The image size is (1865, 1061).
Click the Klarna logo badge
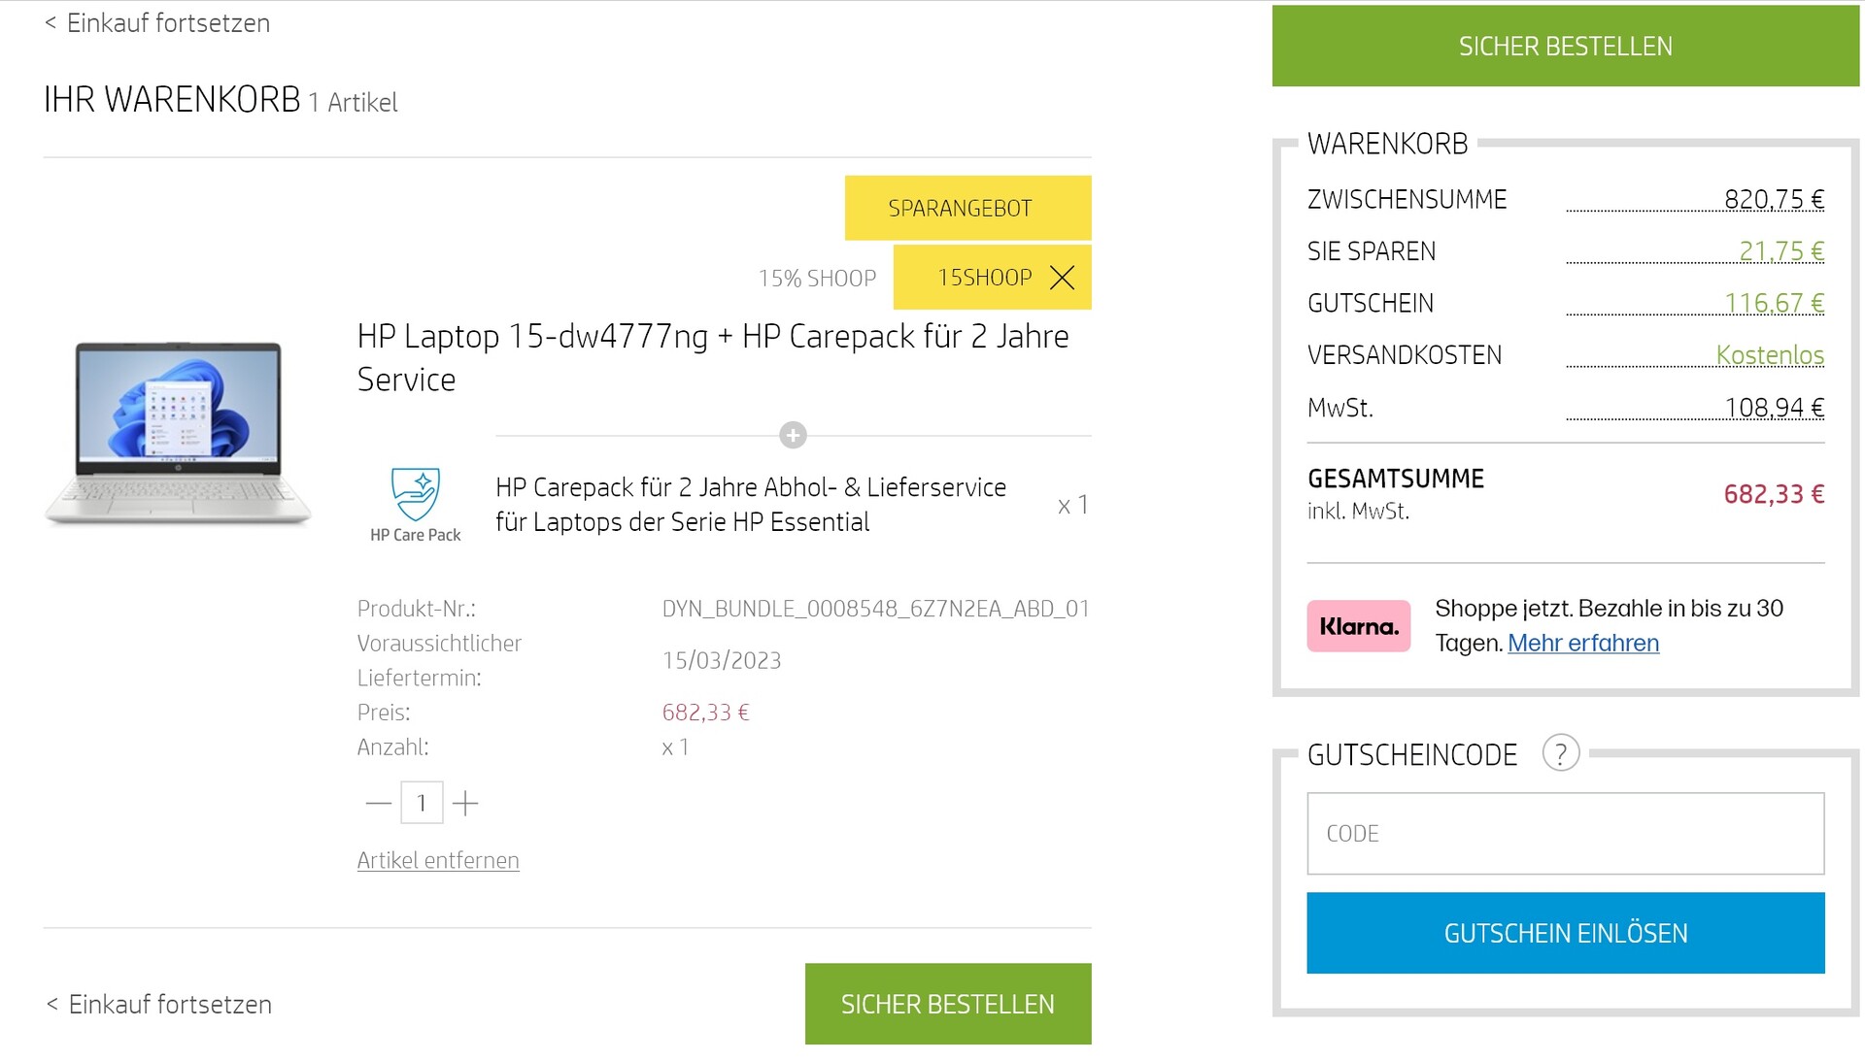tap(1358, 626)
